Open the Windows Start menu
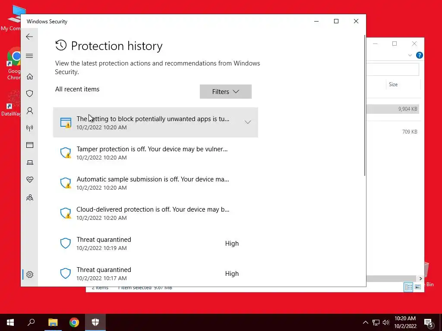This screenshot has height=331, width=442. 10,322
